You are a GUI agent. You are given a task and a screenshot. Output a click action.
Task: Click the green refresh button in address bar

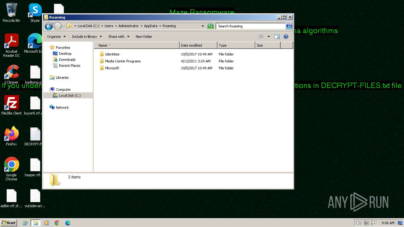[211, 26]
